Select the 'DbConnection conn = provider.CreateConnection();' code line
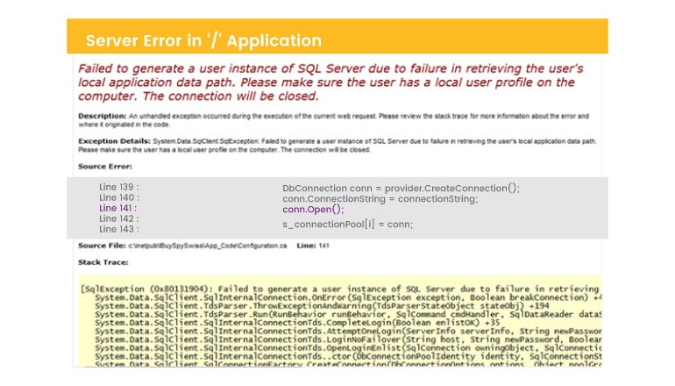The height and width of the screenshot is (386, 675). 401,189
